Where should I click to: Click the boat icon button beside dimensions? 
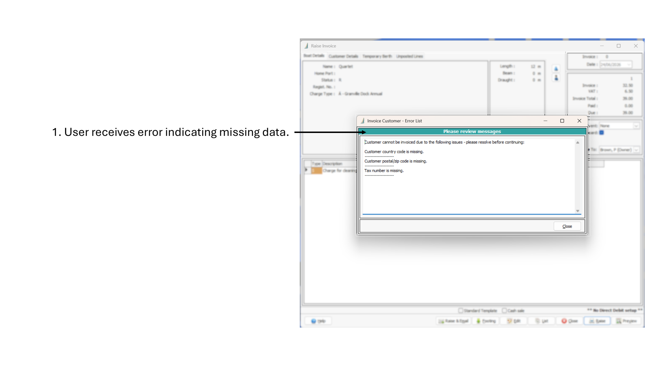[556, 69]
